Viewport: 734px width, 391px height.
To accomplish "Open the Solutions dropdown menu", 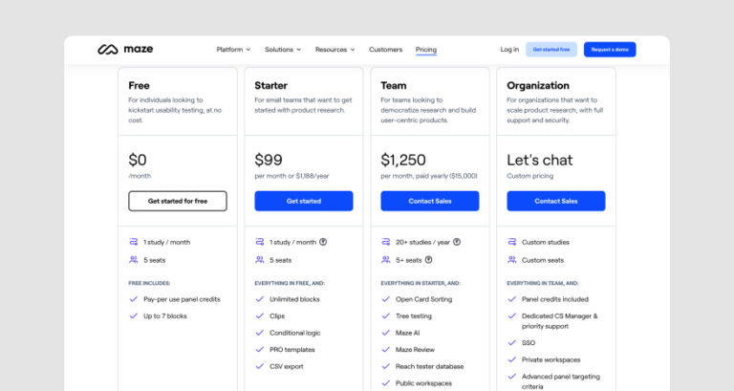I will 283,50.
